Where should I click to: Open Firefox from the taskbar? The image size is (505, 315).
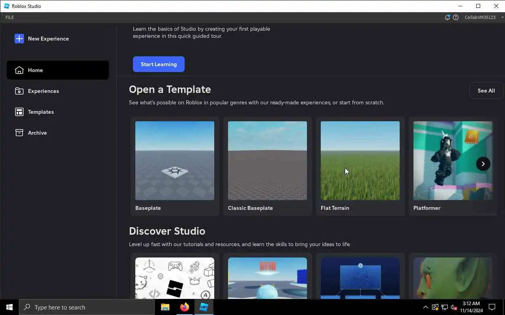tap(185, 307)
